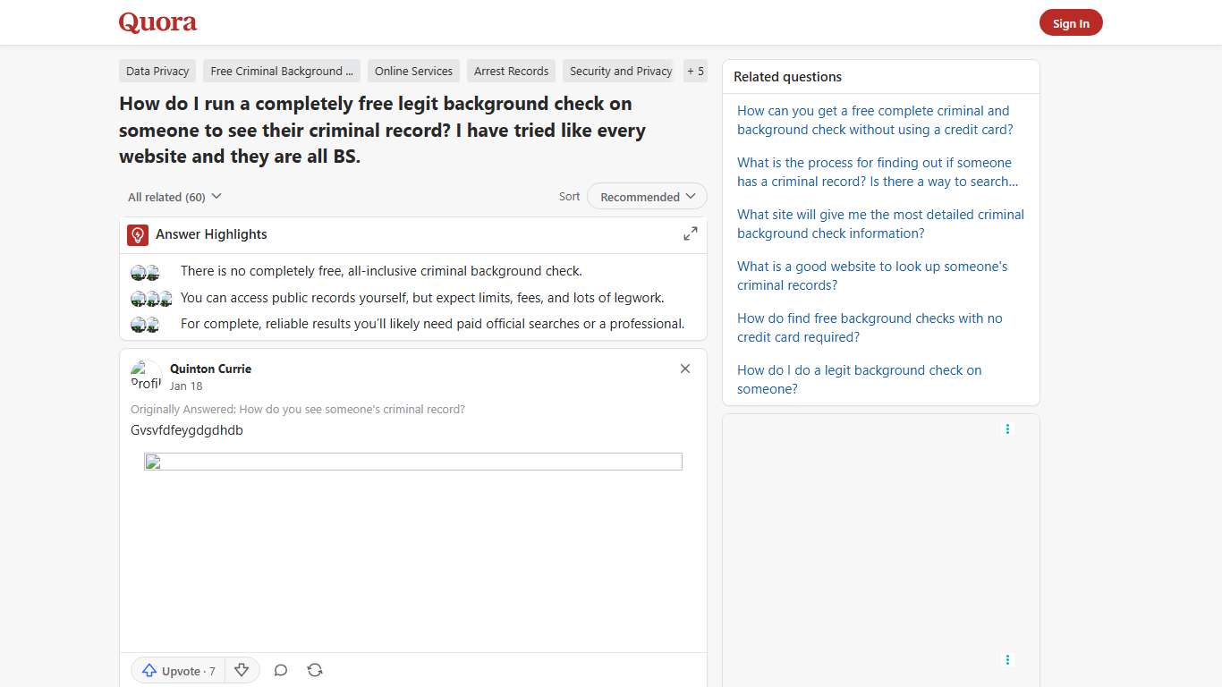Click avatars next to first highlight sentence
This screenshot has width=1222, height=687.
pos(145,271)
